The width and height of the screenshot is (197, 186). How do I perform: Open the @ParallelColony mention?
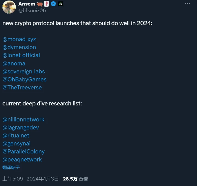click(23, 152)
